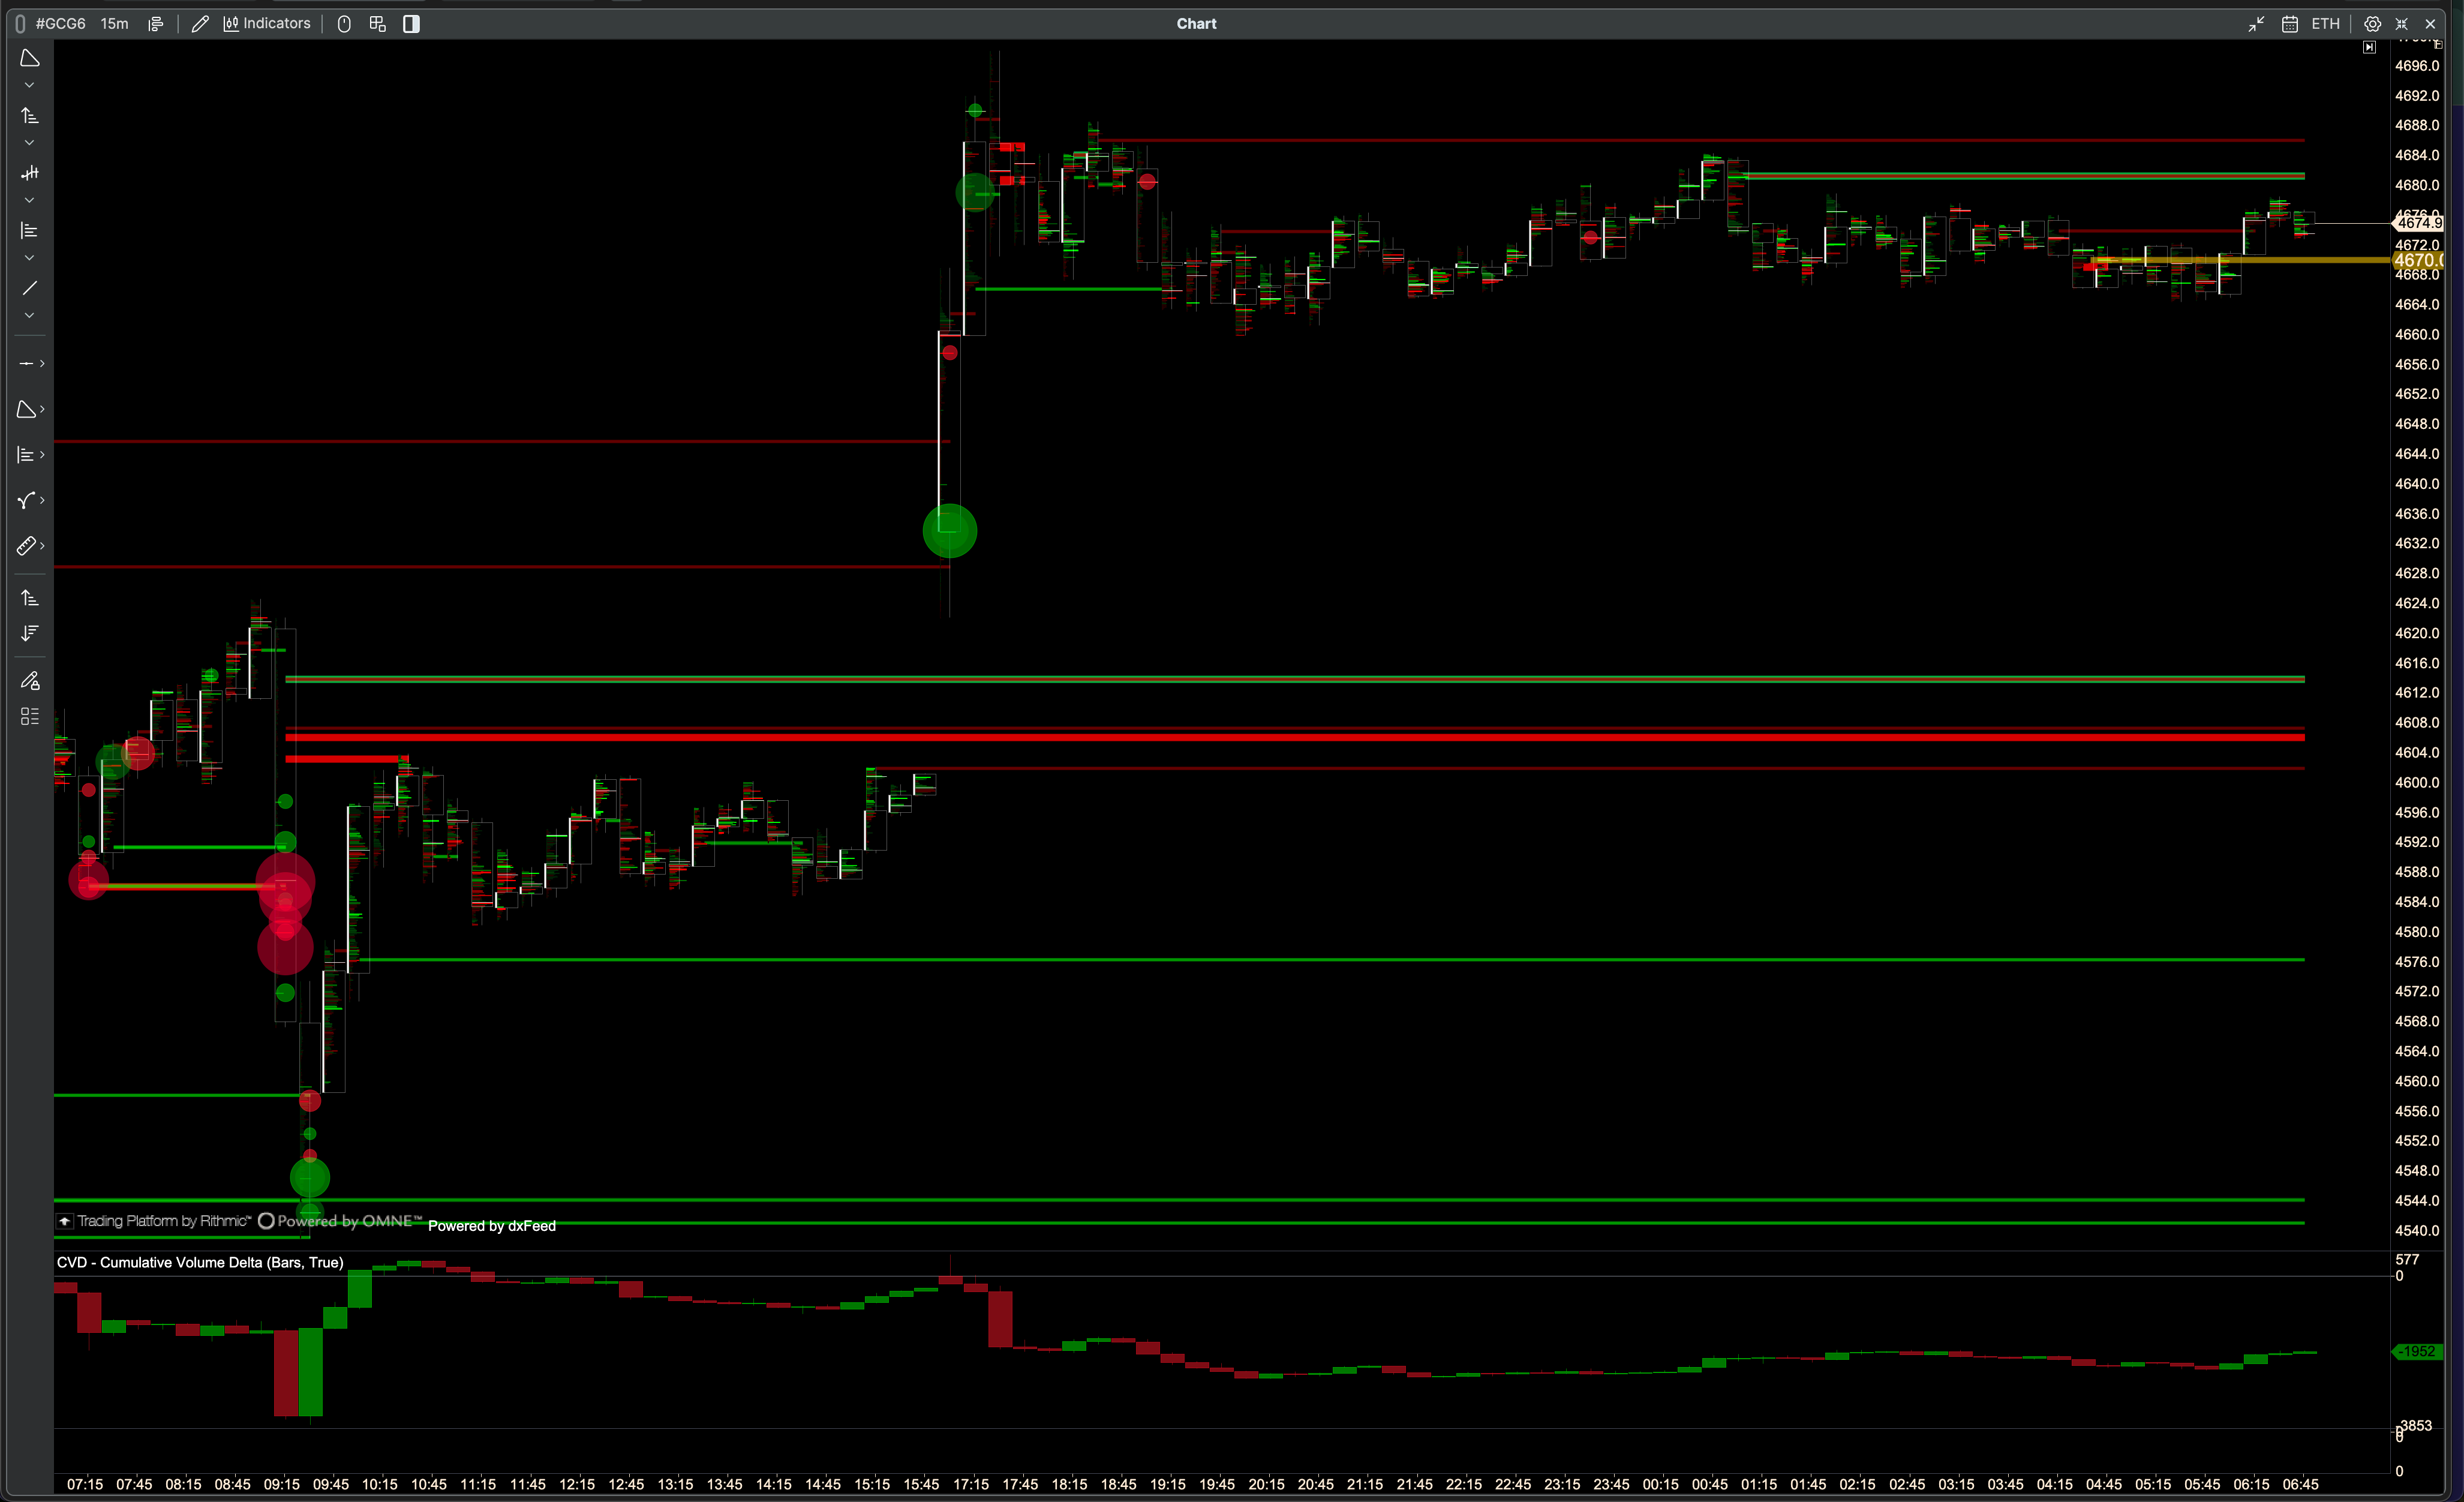Viewport: 2464px width, 1502px height.
Task: Open the object list icon in sidebar
Action: pos(30,716)
